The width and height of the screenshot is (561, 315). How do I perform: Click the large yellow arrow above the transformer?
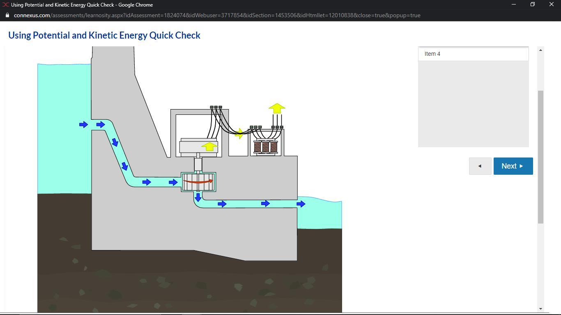click(277, 108)
